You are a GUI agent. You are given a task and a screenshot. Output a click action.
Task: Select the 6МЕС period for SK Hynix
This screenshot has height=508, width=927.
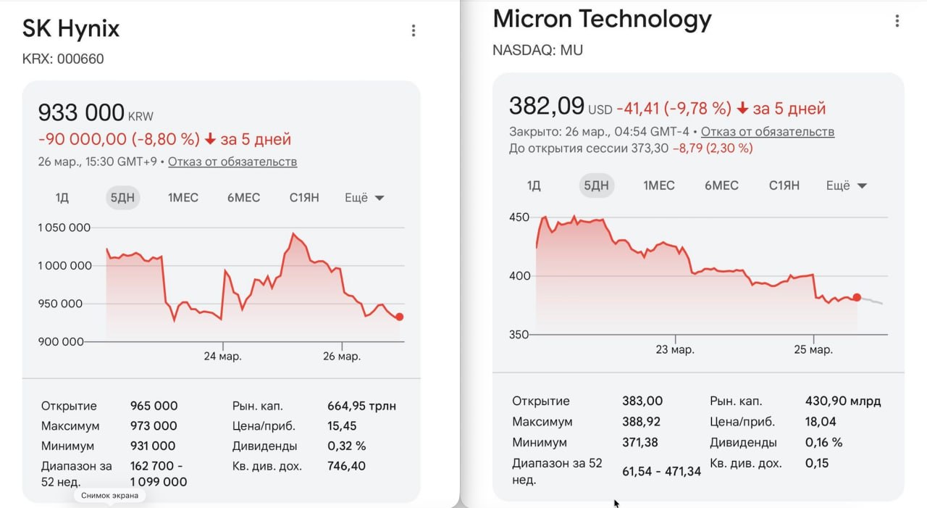click(243, 197)
